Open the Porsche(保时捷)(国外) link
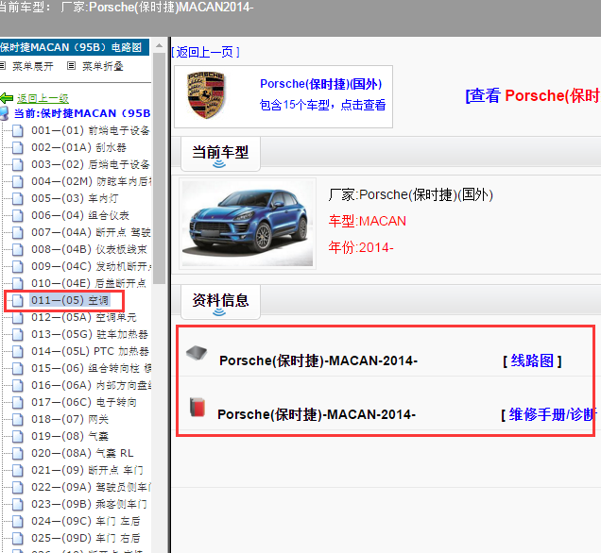 (x=320, y=84)
